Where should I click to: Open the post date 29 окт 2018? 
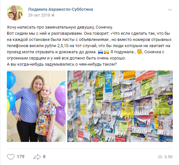pos(39,15)
